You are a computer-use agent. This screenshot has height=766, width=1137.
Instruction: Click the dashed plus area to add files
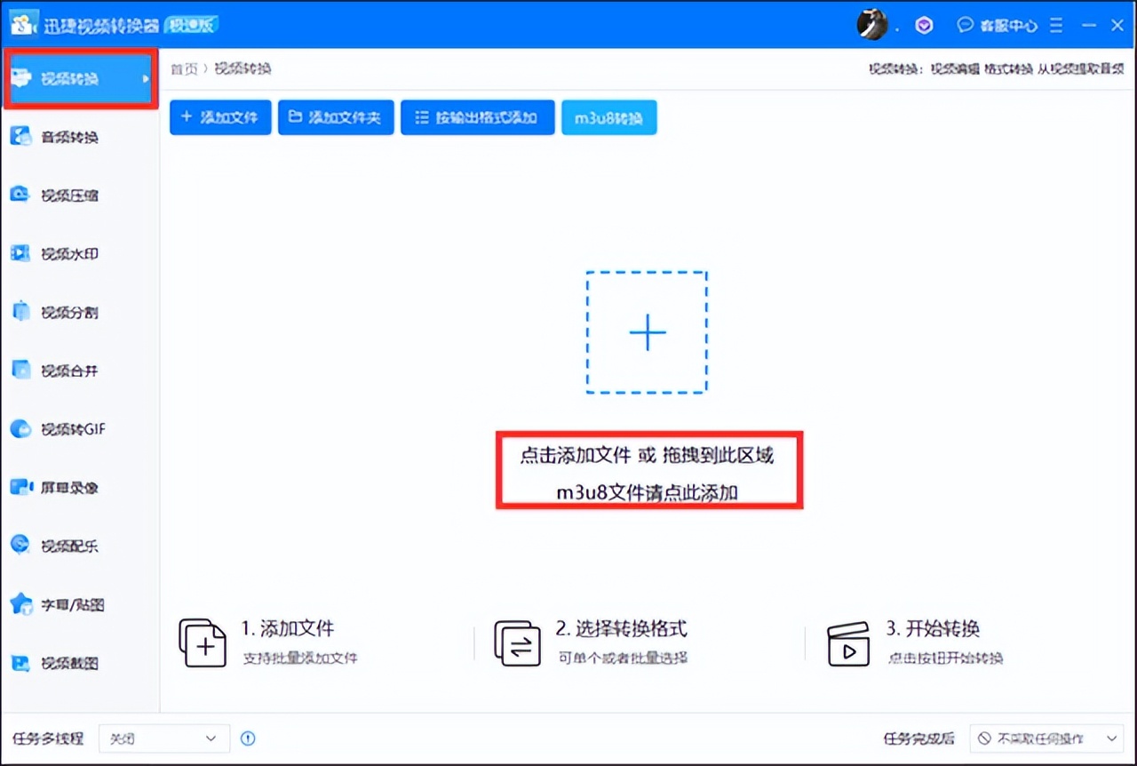(647, 333)
